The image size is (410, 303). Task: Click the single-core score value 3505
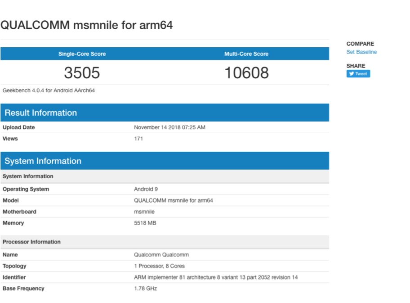82,72
